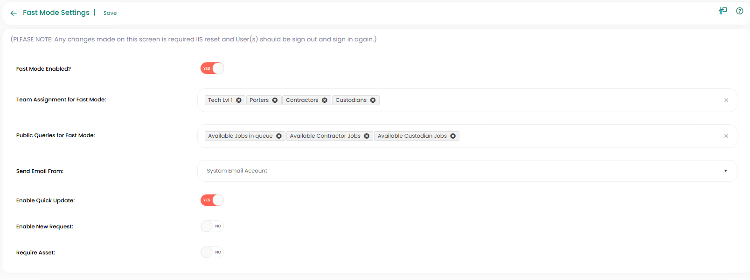
Task: Turn off Enable Quick Update switch
Action: pyautogui.click(x=212, y=200)
